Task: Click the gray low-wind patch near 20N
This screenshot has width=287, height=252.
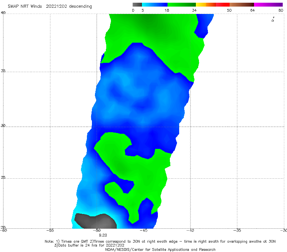Action: [x=95, y=221]
